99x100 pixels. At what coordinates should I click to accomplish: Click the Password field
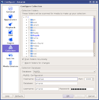pos(82,89)
